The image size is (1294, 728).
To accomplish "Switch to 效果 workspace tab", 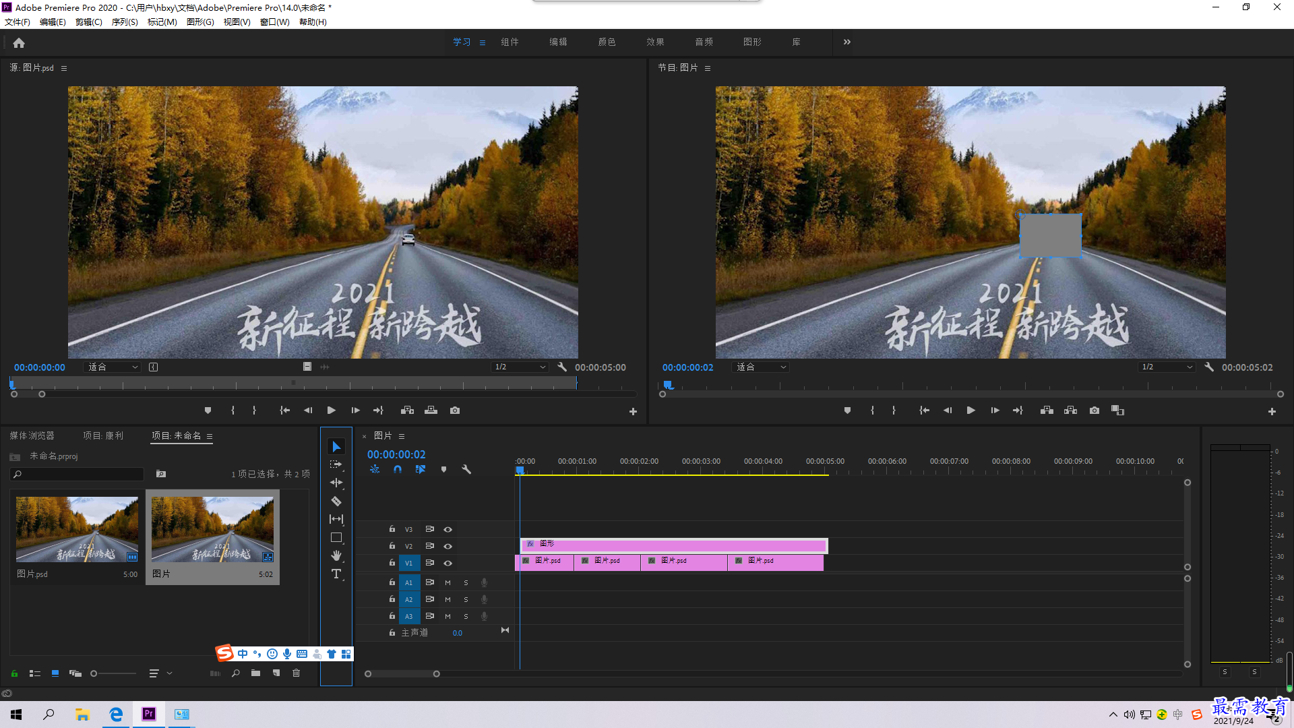I will coord(655,42).
